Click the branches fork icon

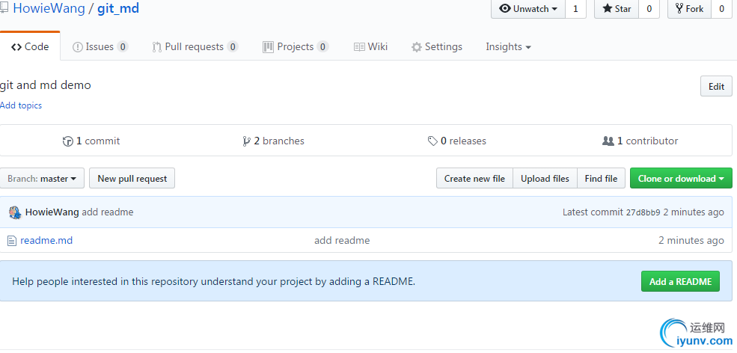(x=246, y=141)
